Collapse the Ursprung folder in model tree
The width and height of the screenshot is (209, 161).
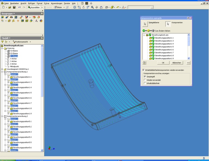(2, 48)
